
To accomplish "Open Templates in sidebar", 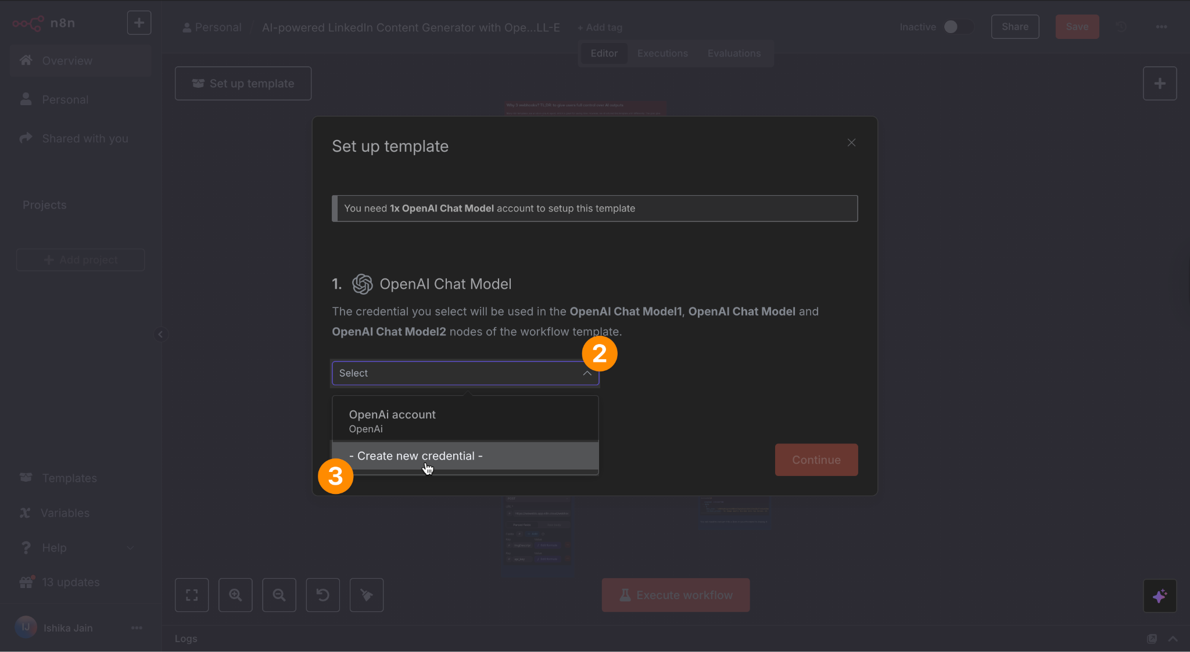I will (81, 478).
